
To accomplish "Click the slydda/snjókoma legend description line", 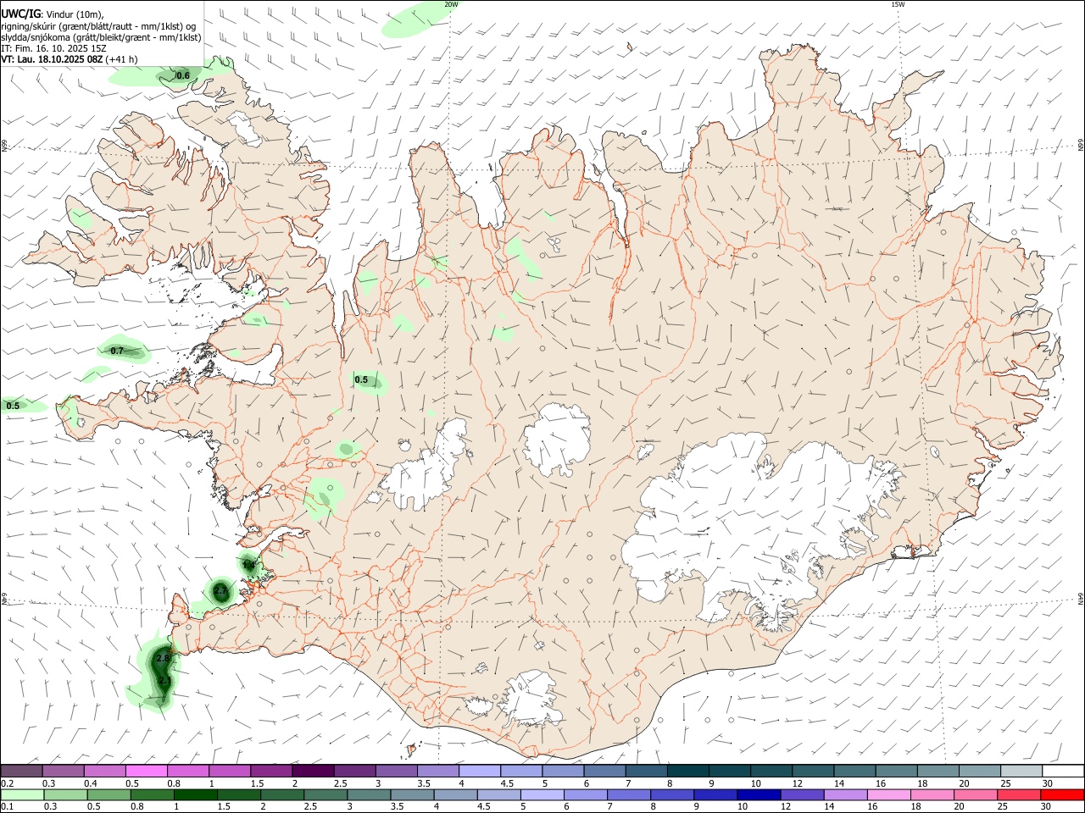I will [x=101, y=37].
